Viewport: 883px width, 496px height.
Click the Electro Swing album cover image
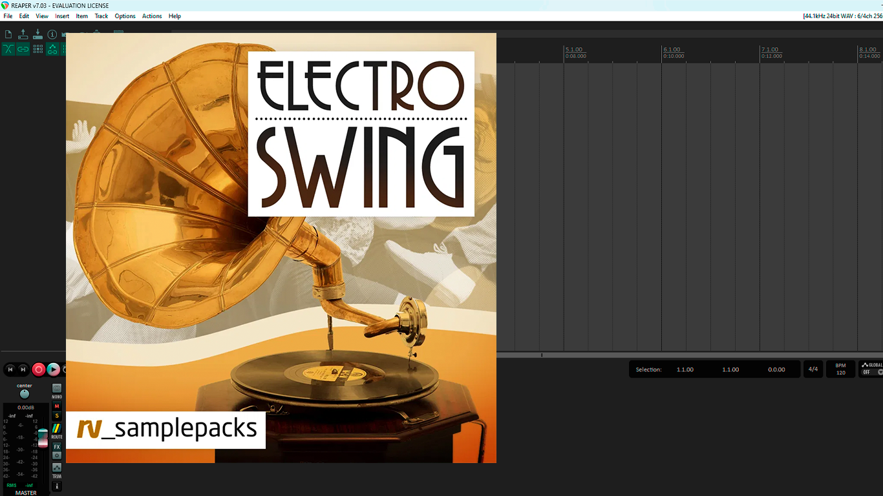pos(281,248)
